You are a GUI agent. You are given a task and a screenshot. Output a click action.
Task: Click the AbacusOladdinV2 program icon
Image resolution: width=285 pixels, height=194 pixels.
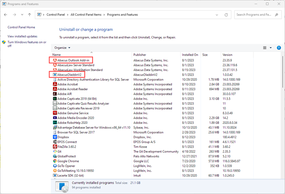(55, 75)
